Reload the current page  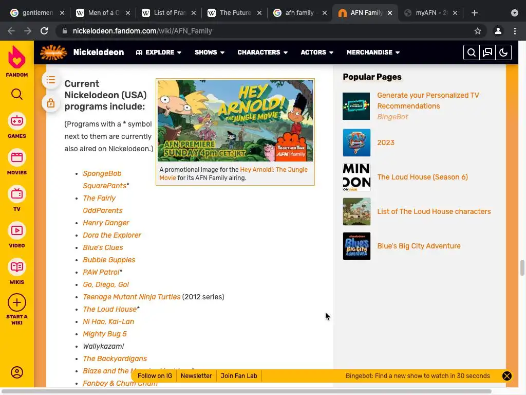(44, 31)
